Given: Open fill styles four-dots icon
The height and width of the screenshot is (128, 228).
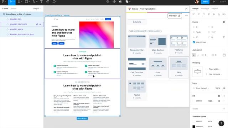Looking at the screenshot, I should tap(219, 96).
